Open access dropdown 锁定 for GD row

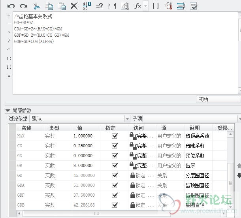coord(142,175)
